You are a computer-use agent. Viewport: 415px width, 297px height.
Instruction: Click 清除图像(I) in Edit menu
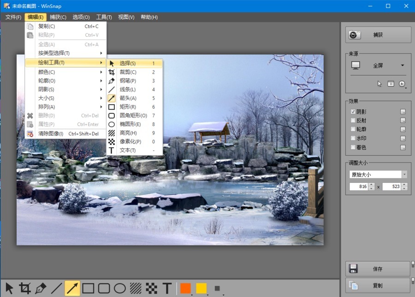pyautogui.click(x=66, y=134)
